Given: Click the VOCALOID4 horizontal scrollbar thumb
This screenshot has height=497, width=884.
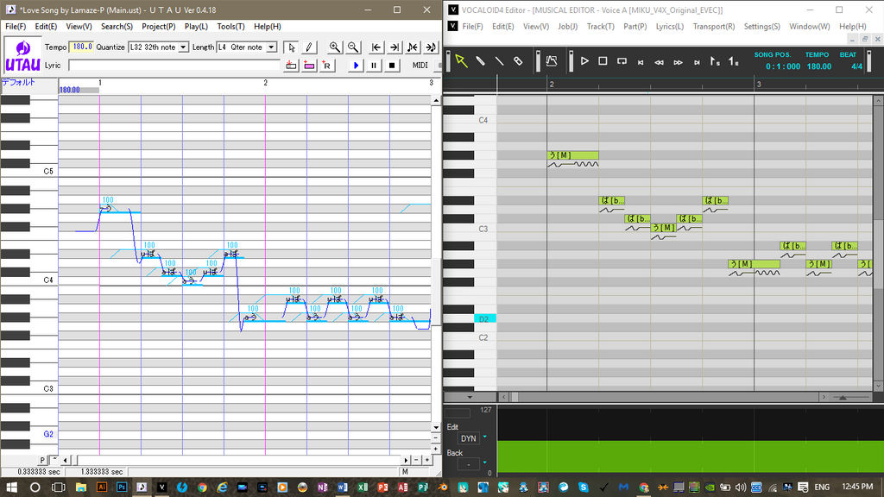Looking at the screenshot, I should (515, 397).
